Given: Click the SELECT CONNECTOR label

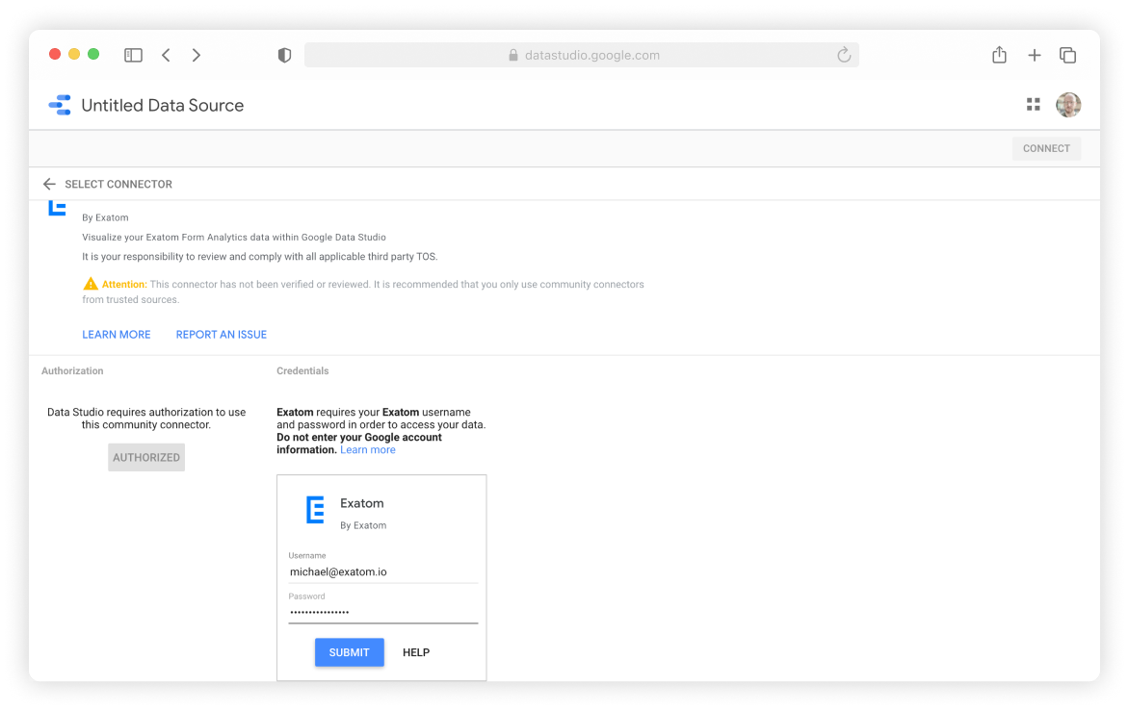Looking at the screenshot, I should point(118,184).
